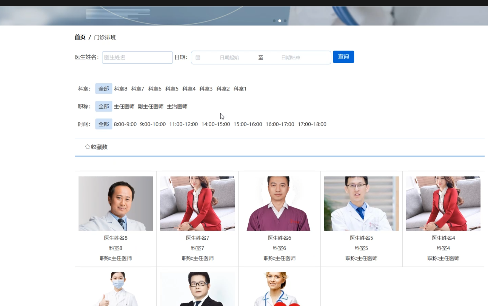This screenshot has width=488, height=306.
Task: Filter by 主任医师 title
Action: [x=124, y=106]
